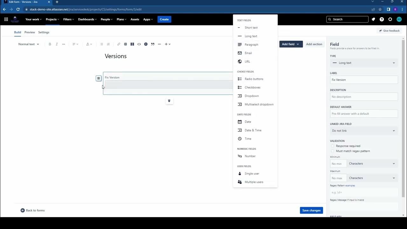Insert an info panel
The image size is (407, 229).
tap(146, 44)
